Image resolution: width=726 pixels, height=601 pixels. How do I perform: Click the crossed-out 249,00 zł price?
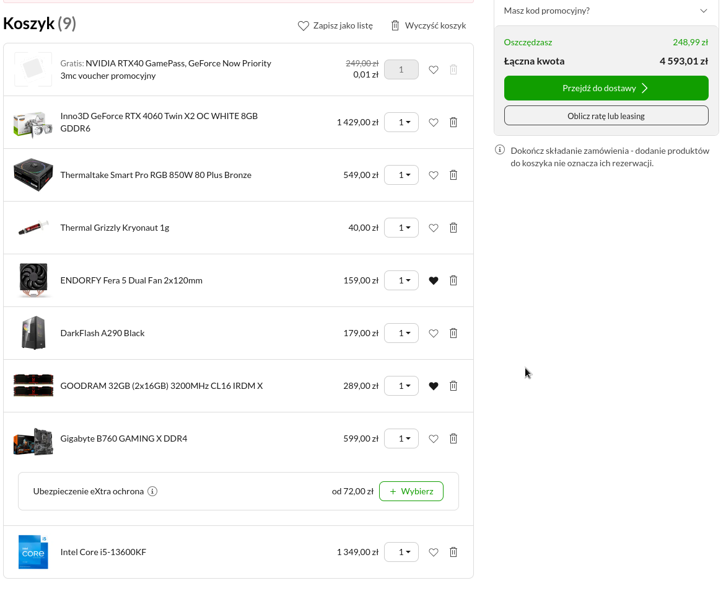(362, 63)
